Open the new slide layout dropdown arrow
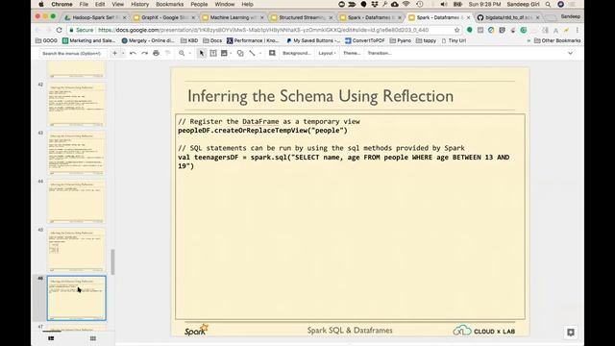The height and width of the screenshot is (346, 615). [123, 53]
